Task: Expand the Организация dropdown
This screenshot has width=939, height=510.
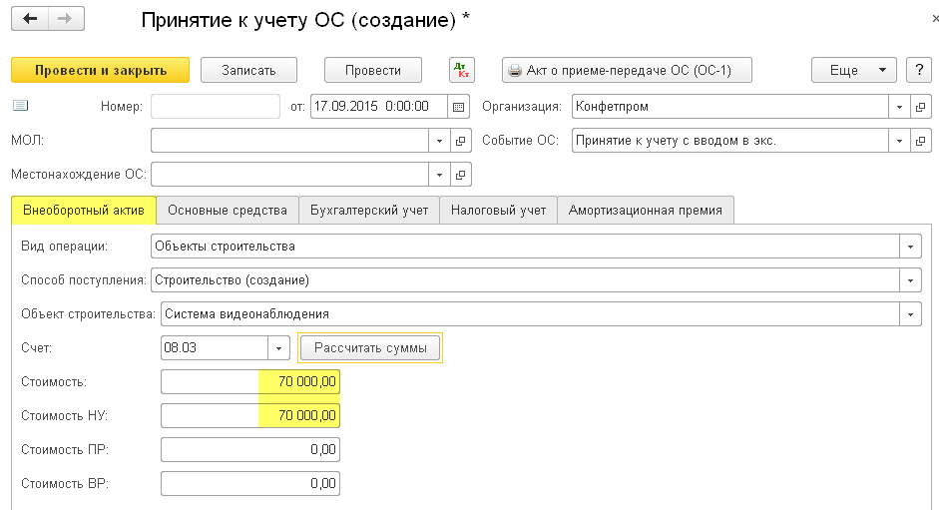Action: 899,107
